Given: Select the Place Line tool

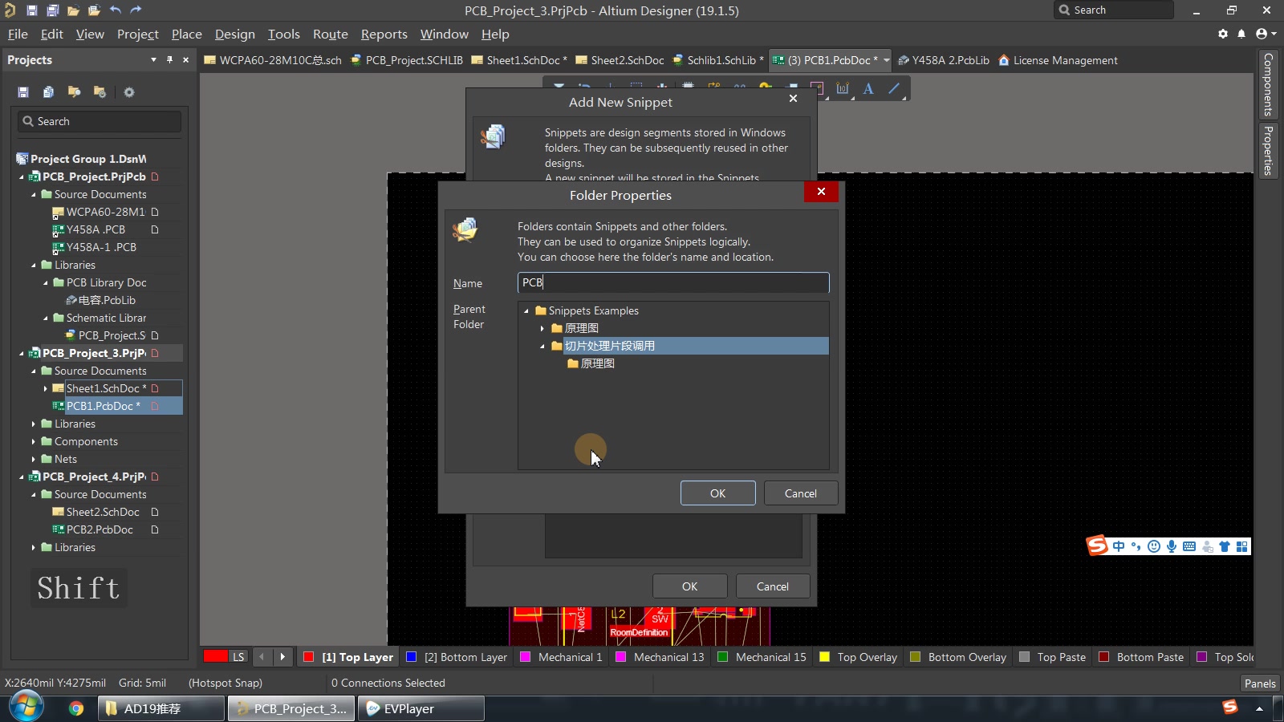Looking at the screenshot, I should click(x=894, y=89).
